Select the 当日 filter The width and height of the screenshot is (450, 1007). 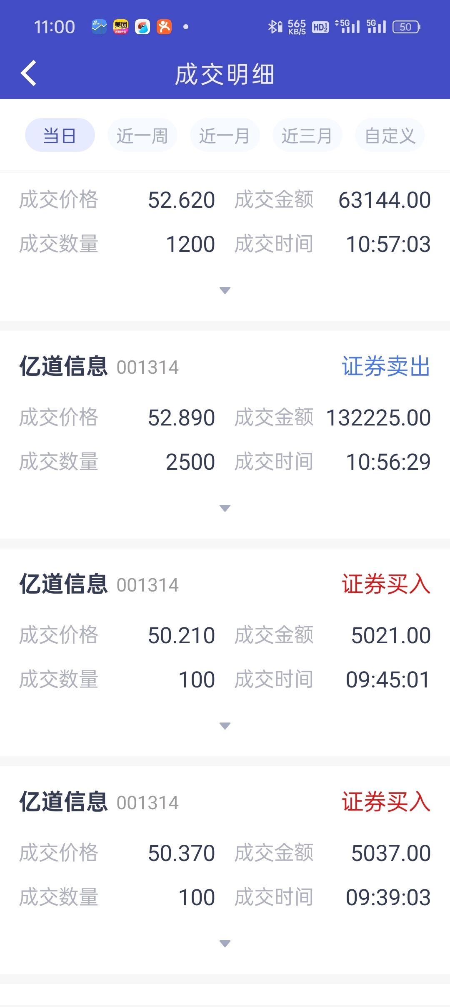coord(60,135)
